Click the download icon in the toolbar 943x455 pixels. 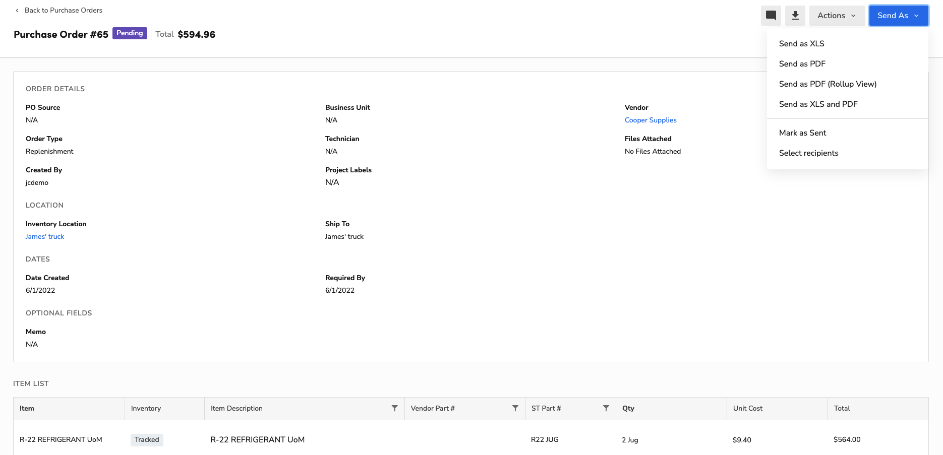click(x=795, y=15)
